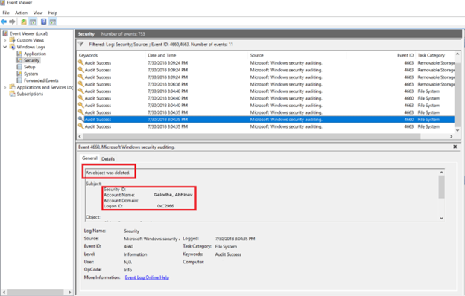Open Event Log Online Help link

147,277
